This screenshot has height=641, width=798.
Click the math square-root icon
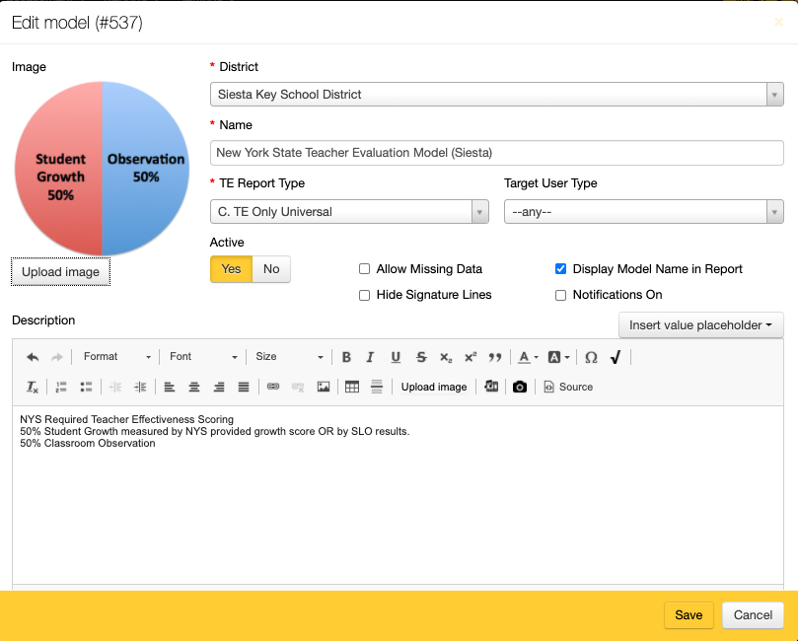[x=616, y=357]
